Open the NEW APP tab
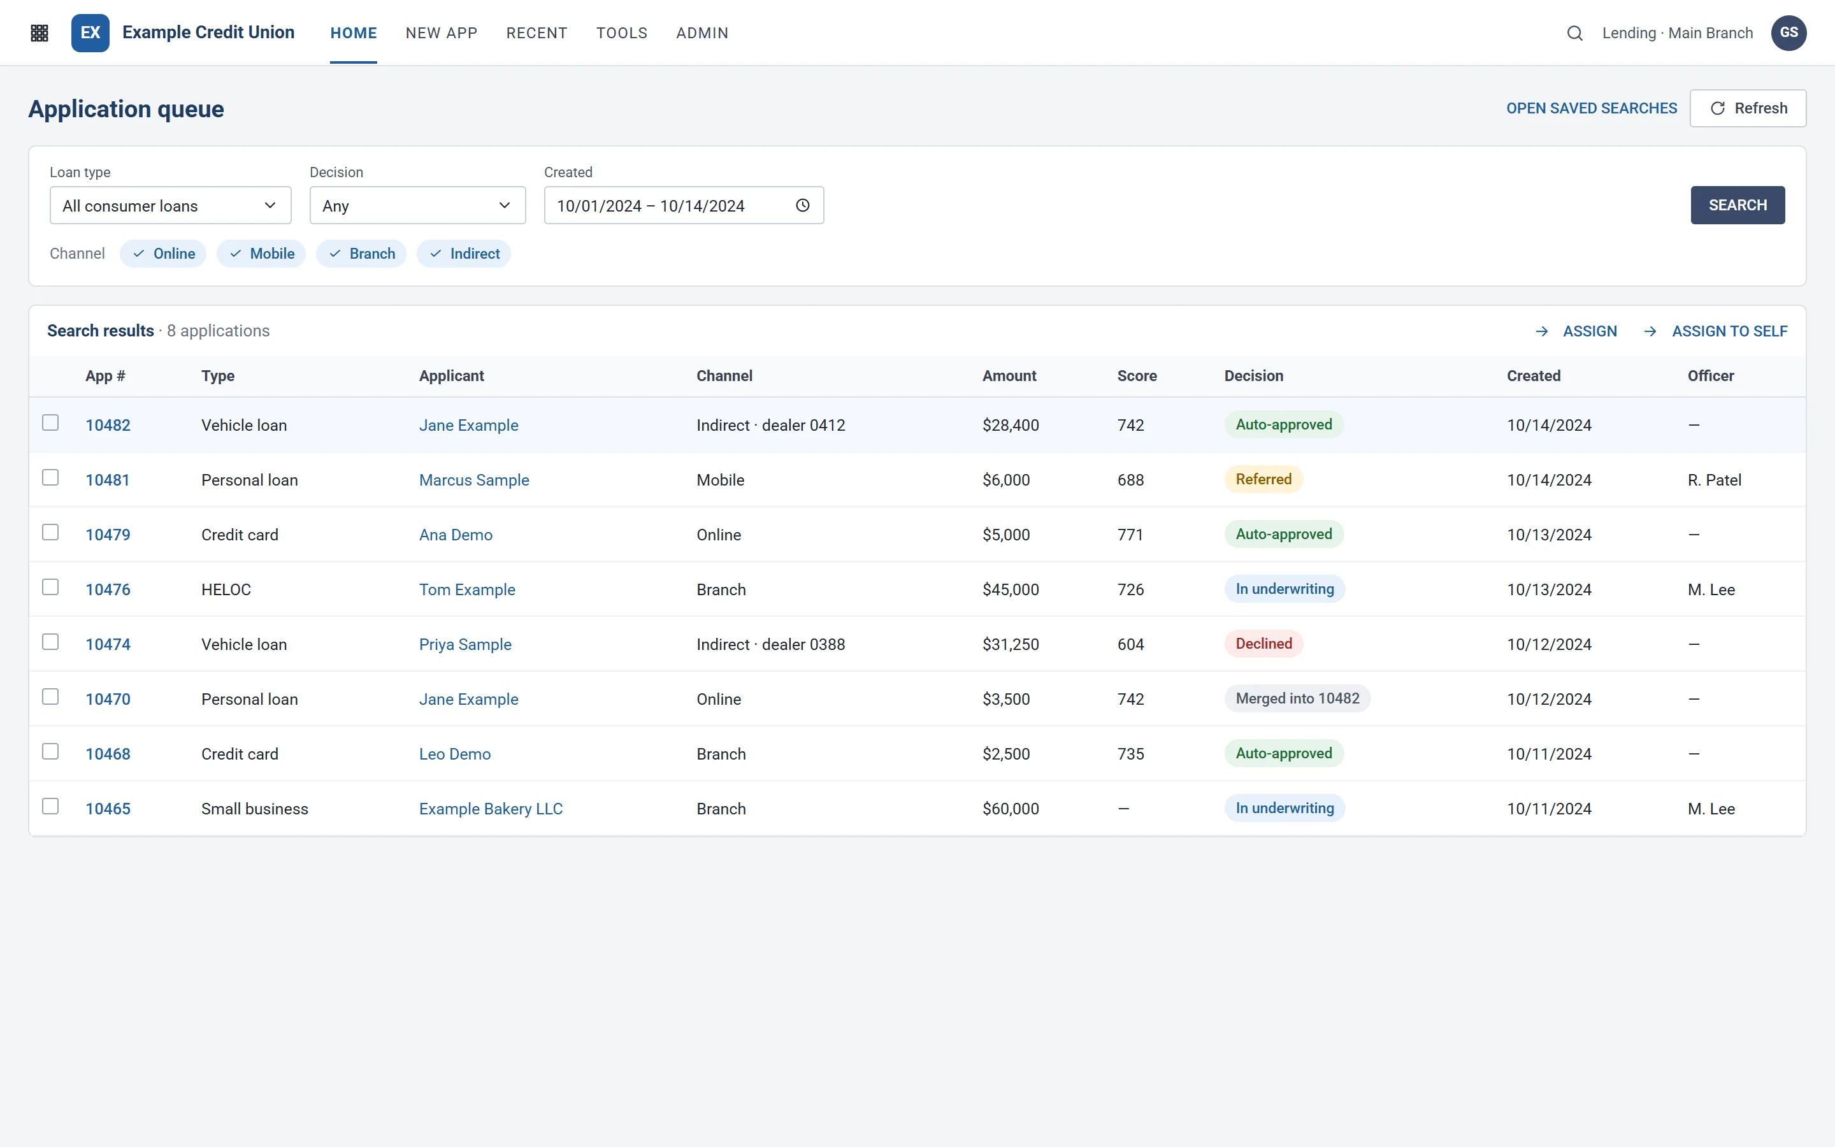This screenshot has width=1835, height=1147. (442, 33)
